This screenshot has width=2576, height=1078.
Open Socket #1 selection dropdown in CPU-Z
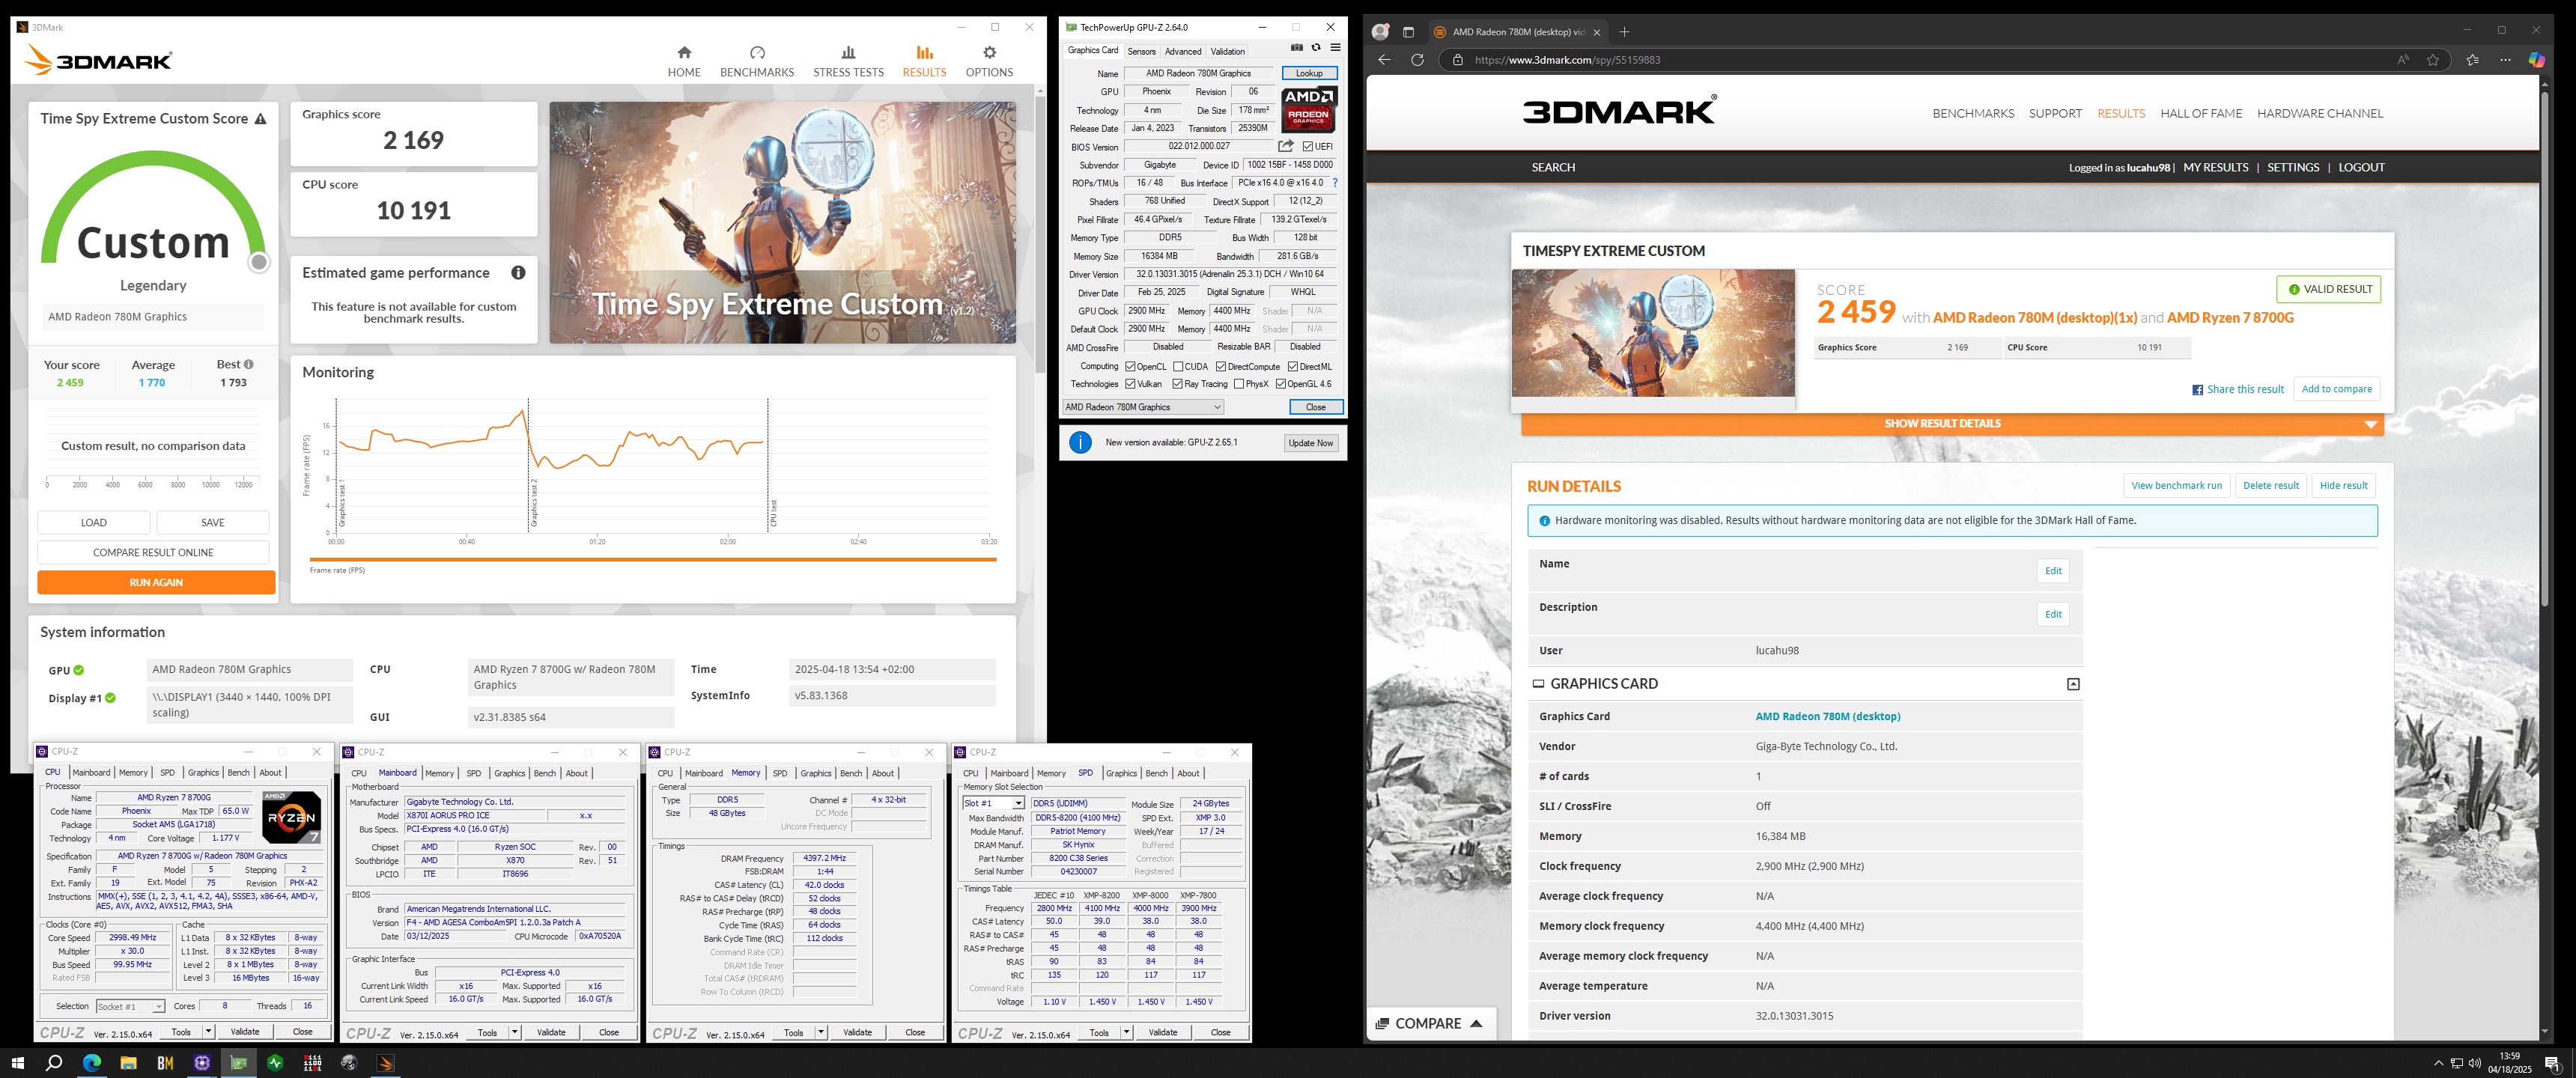point(130,1006)
